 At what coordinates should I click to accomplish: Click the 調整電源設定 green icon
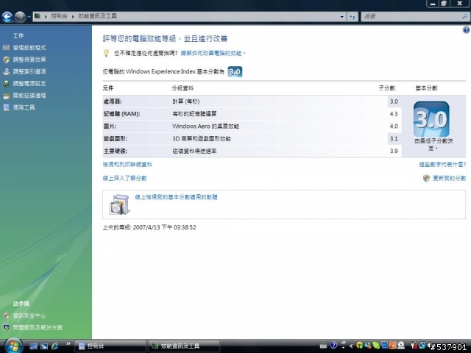pos(7,83)
